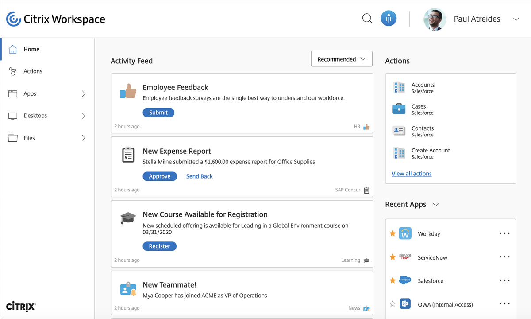This screenshot has width=531, height=319.
Task: Click the Citrix Workspace logo icon
Action: tap(14, 19)
